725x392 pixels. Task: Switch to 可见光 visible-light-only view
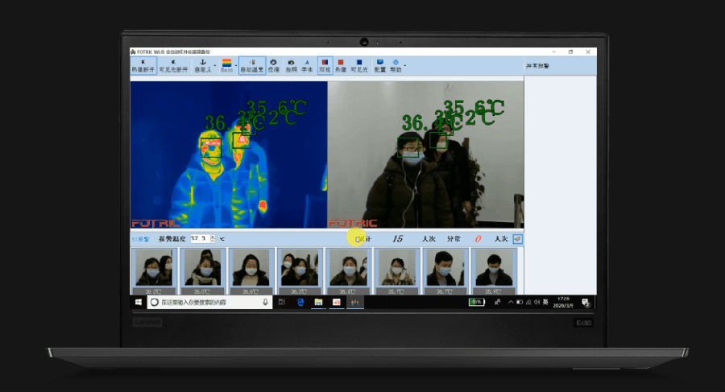coord(359,66)
